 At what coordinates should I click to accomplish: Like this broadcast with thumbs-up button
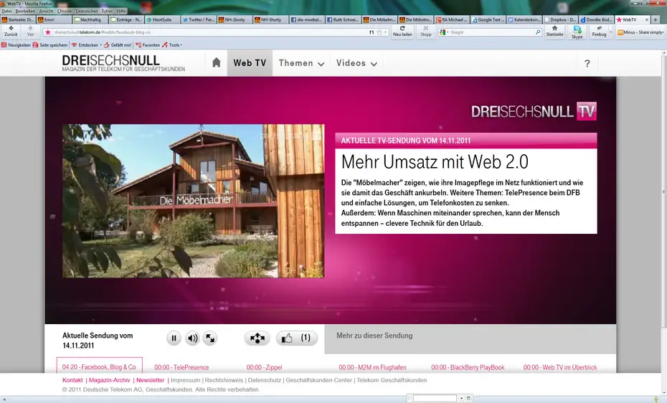tap(296, 338)
